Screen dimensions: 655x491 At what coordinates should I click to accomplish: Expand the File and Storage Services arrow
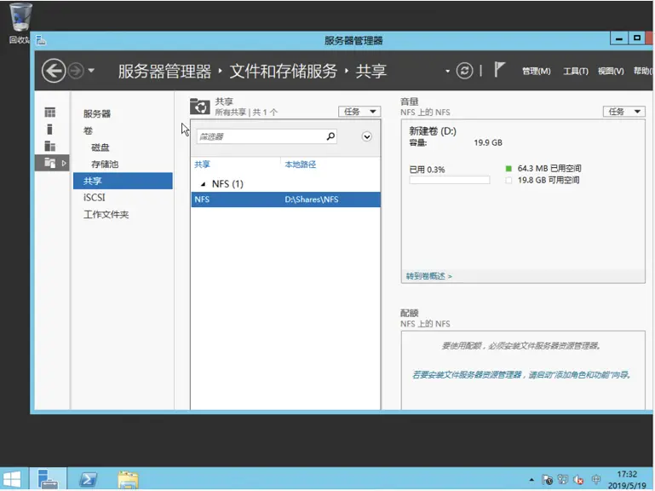point(64,163)
